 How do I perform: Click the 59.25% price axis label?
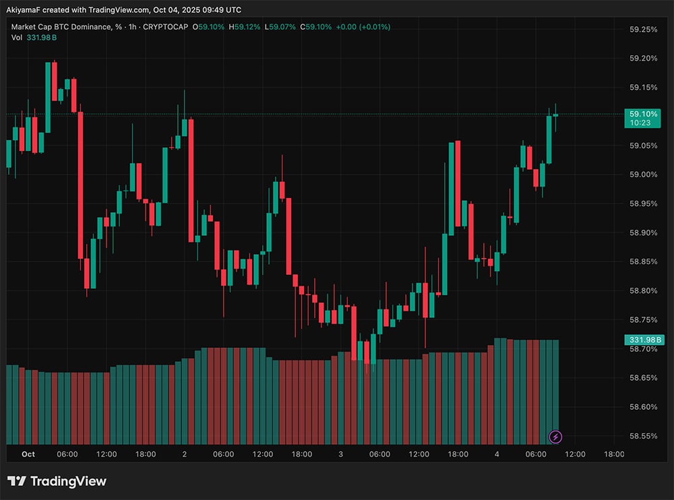pyautogui.click(x=642, y=30)
